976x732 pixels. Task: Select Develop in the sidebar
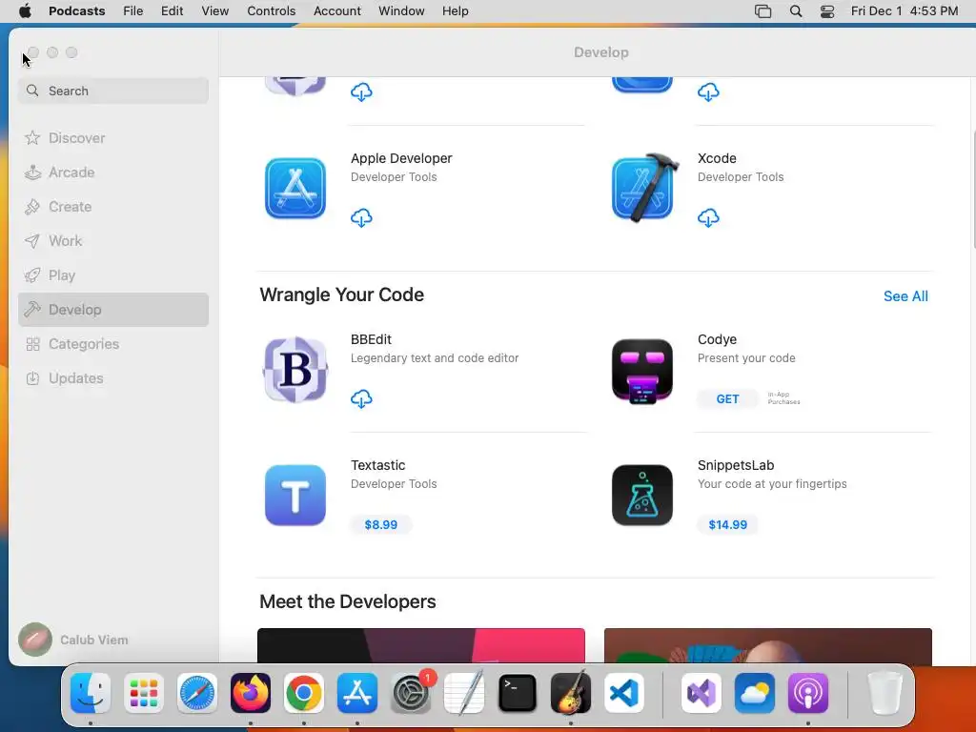(x=113, y=310)
